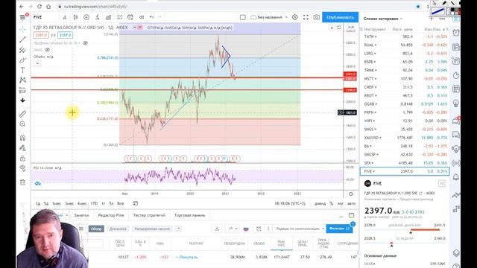Hide all drawings eye icon
This screenshot has height=268, width=477.
point(22,168)
